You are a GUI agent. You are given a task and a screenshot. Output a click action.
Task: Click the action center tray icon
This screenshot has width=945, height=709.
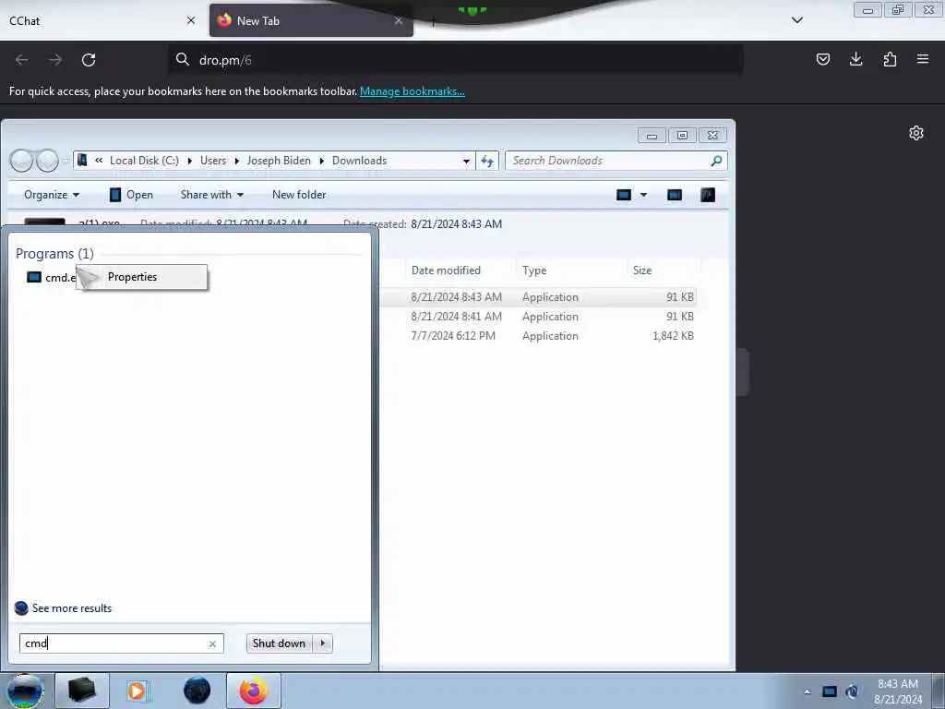point(830,691)
